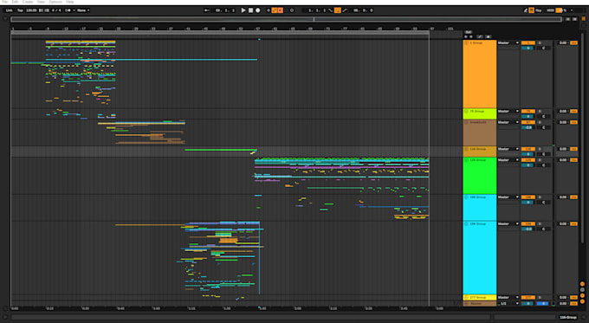The width and height of the screenshot is (589, 323).
Task: Open the View menu
Action: pos(41,2)
